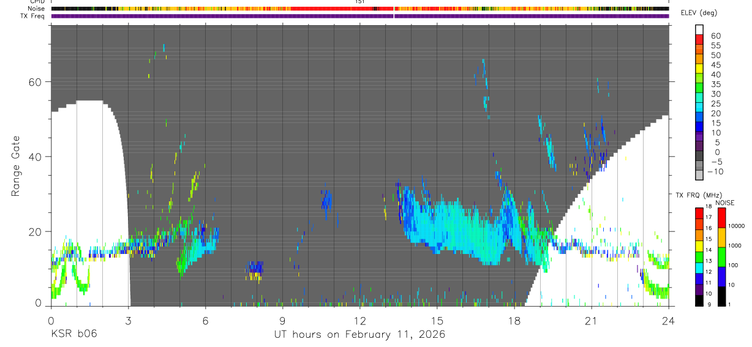Select the green segment of the TX FRQ bar
Viewport: 752px width, 347px height.
pos(699,256)
